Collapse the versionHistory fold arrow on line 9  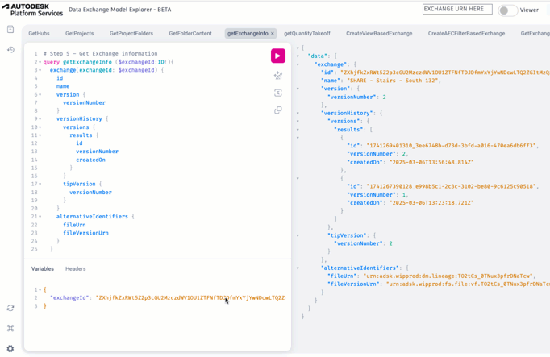click(40, 119)
